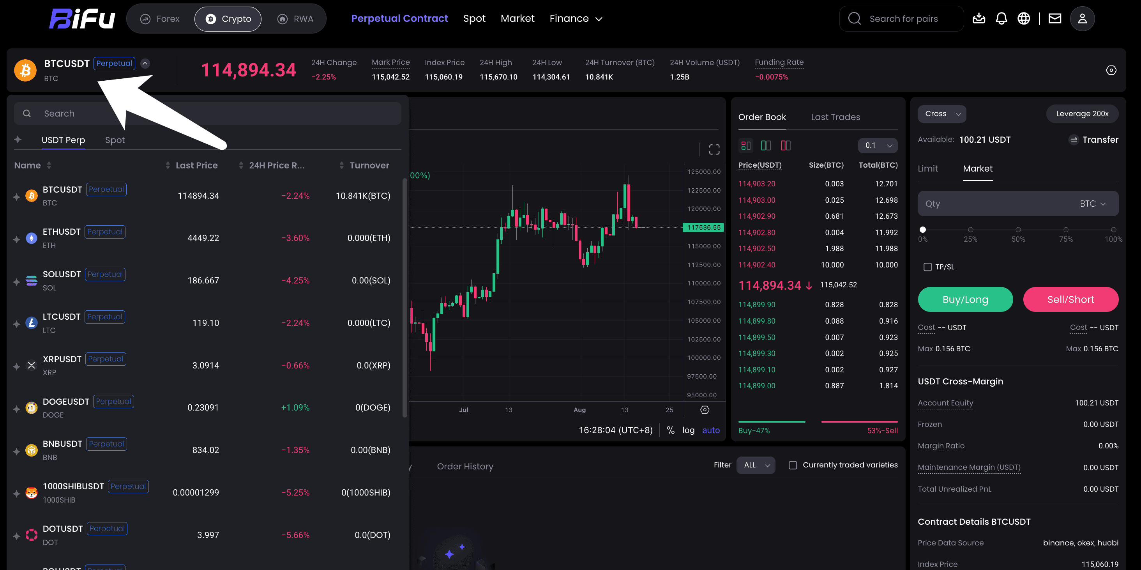The width and height of the screenshot is (1141, 570).
Task: Click the Transfer link
Action: coord(1100,140)
